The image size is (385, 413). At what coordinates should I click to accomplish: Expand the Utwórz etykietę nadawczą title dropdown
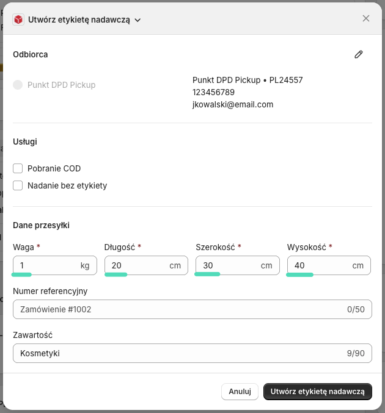pyautogui.click(x=137, y=20)
